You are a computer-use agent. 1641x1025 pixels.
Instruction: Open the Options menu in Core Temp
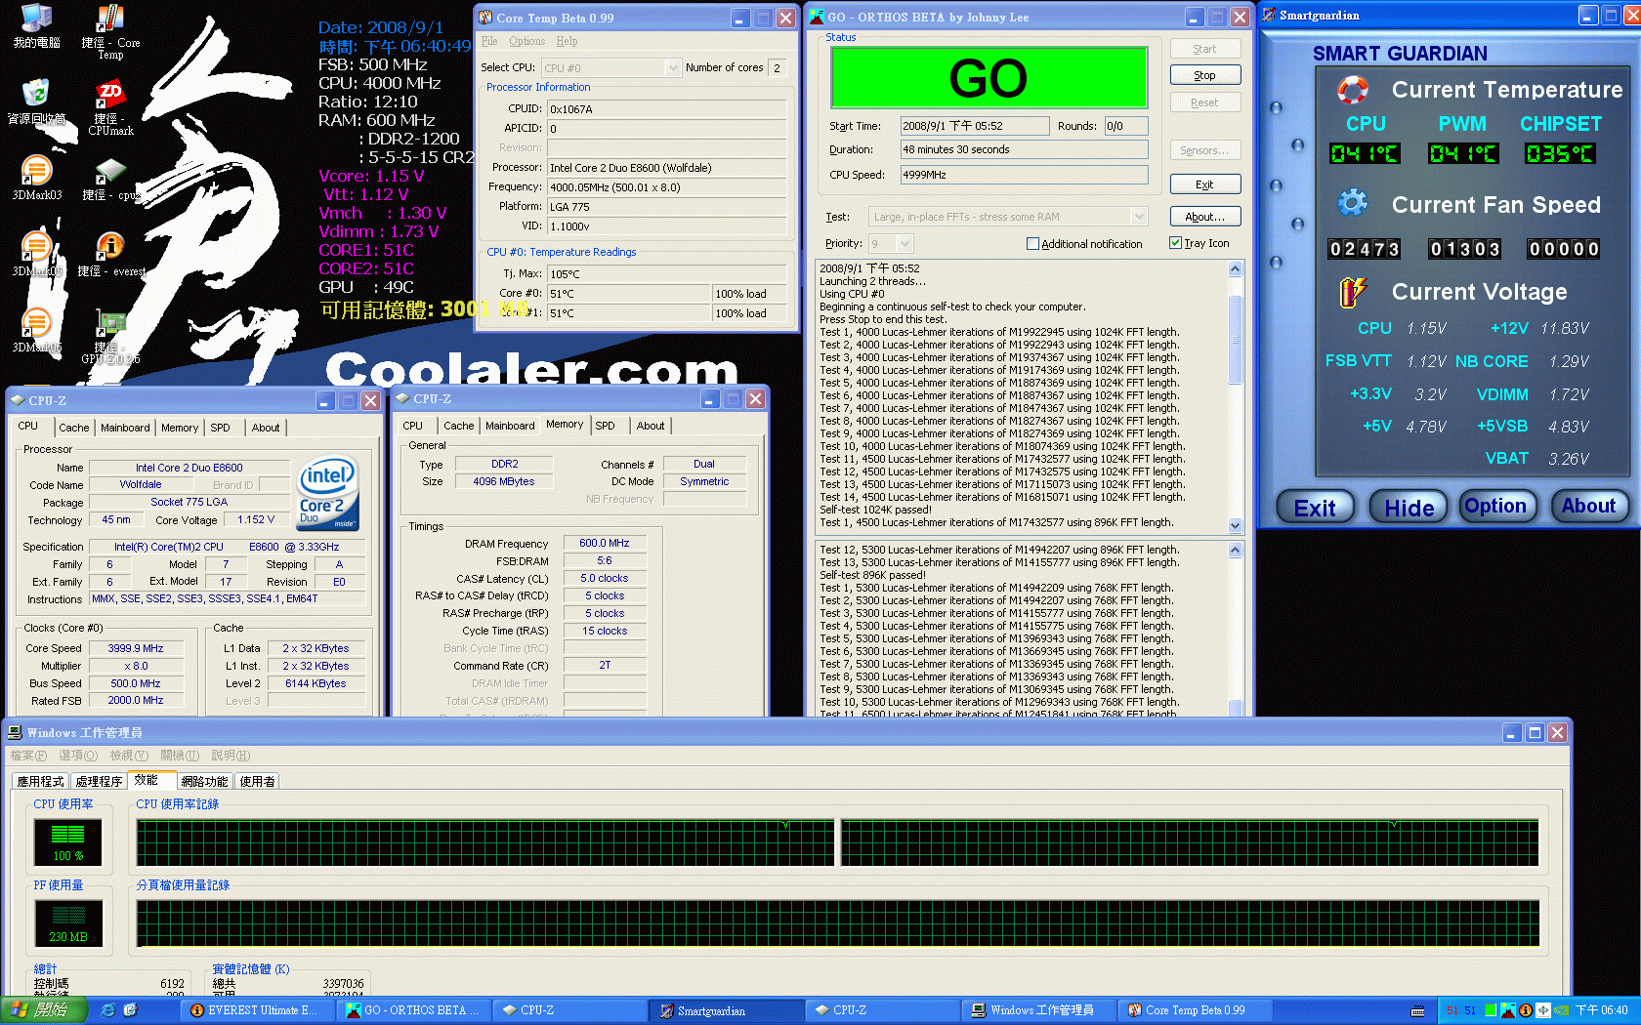(526, 41)
